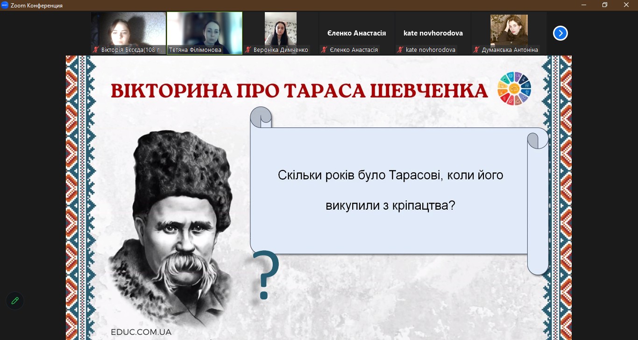Click the colorful circular logo on slide

pos(514,88)
